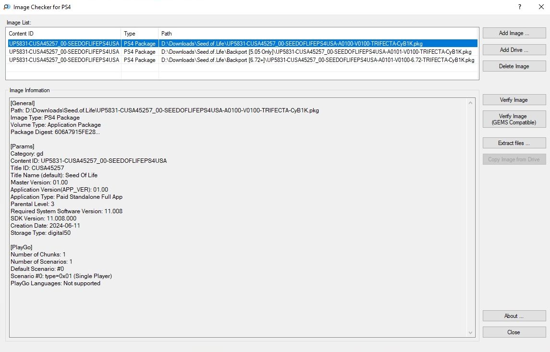This screenshot has width=550, height=352.
Task: Click the Application Type Paid Standalone line
Action: (66, 197)
